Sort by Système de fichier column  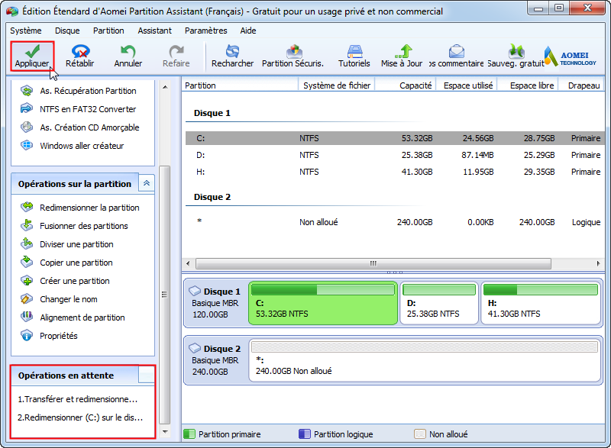tap(336, 85)
